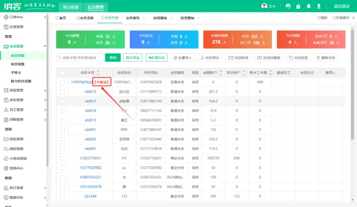Click 退出登录 logout link
357x207 pixels.
pos(341,6)
